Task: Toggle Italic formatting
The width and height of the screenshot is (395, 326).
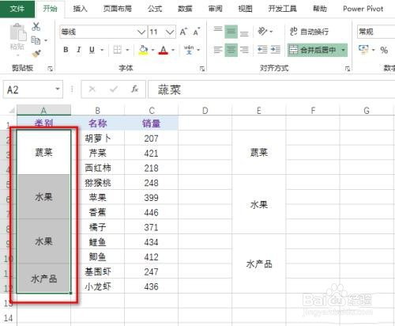Action: [x=78, y=50]
